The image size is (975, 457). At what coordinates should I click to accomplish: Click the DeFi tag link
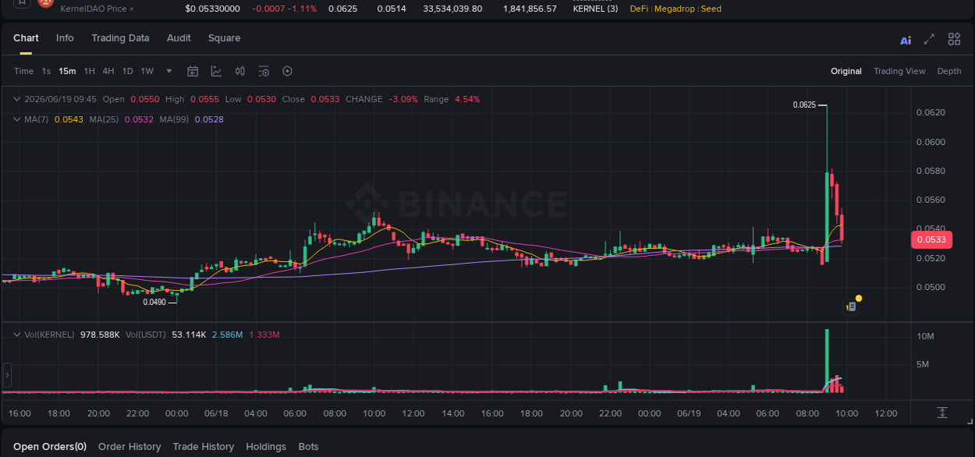tap(639, 9)
